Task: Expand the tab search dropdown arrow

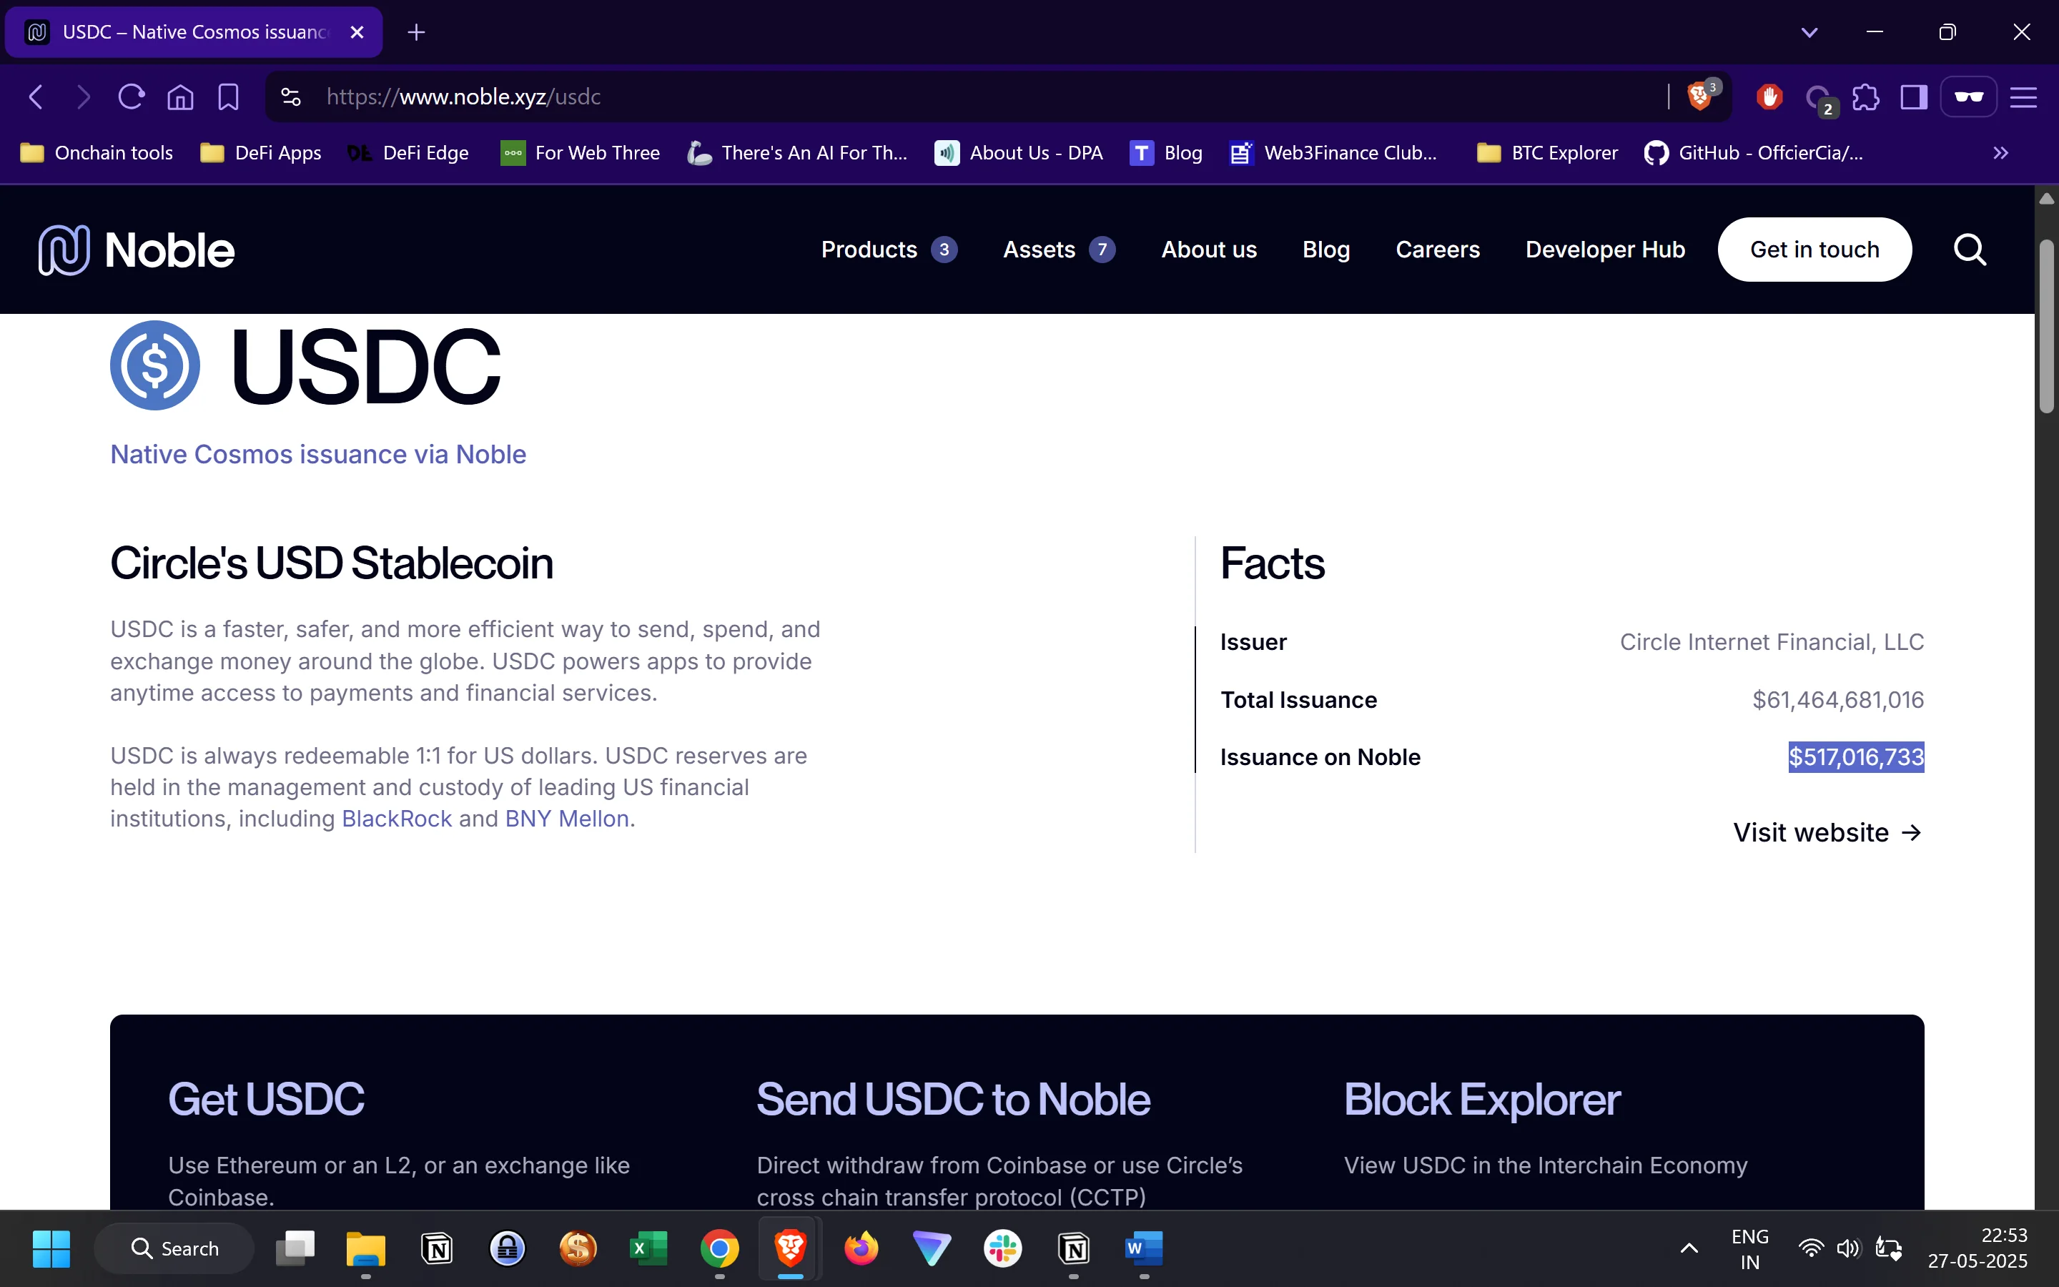Action: point(1809,32)
